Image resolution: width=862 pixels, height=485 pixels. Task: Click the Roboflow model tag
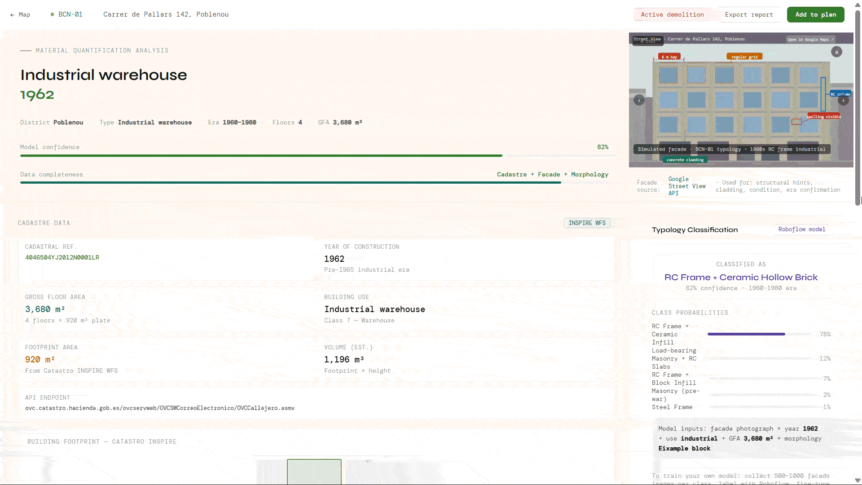click(x=801, y=229)
